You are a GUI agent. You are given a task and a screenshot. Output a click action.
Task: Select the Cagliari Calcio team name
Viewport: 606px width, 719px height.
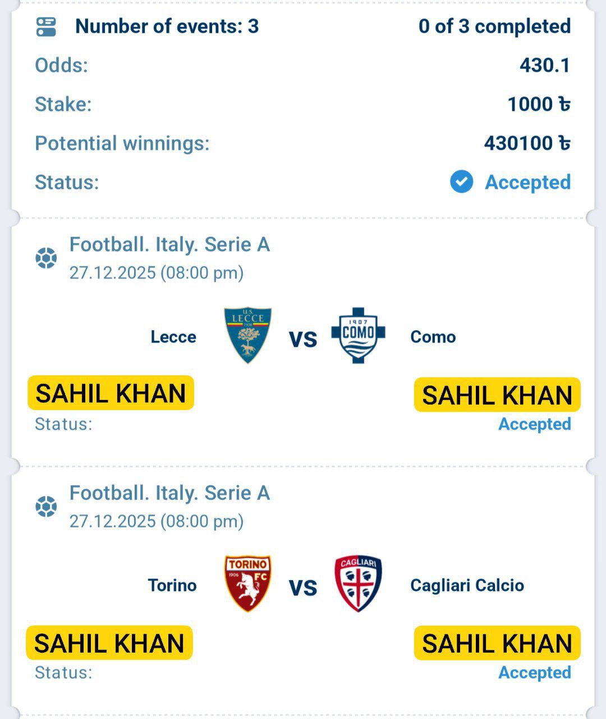(x=467, y=585)
